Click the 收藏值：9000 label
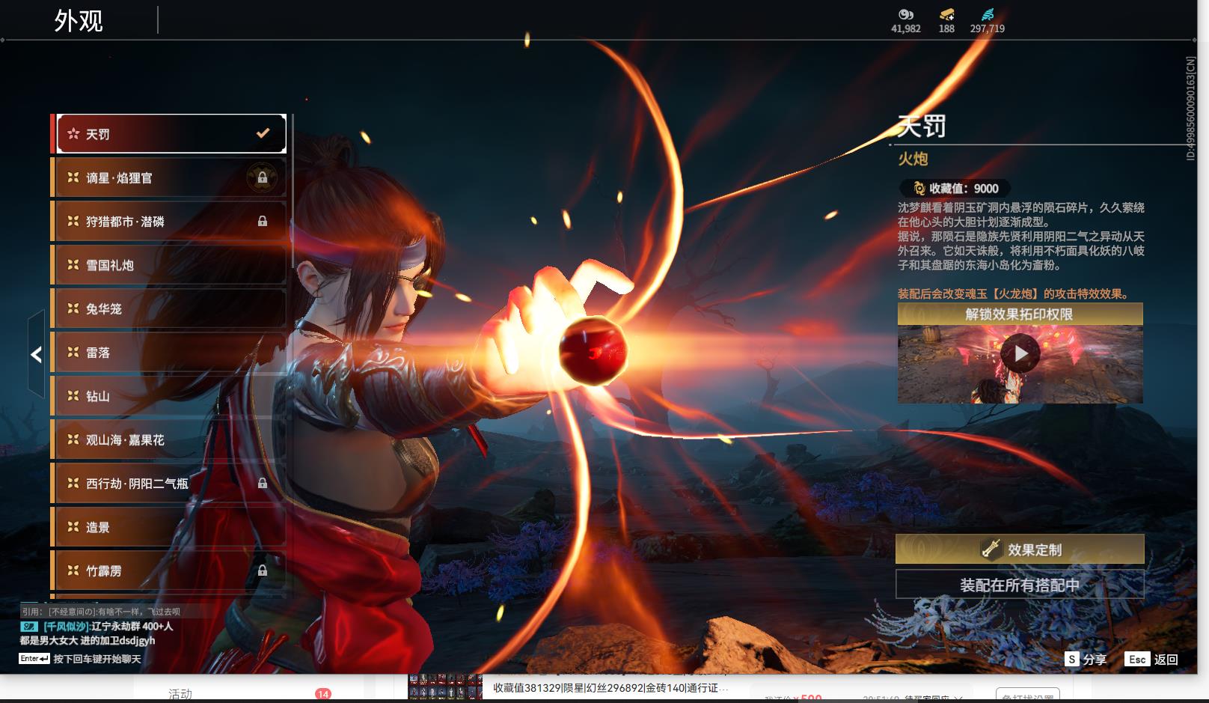Viewport: 1209px width, 703px height. (x=964, y=189)
